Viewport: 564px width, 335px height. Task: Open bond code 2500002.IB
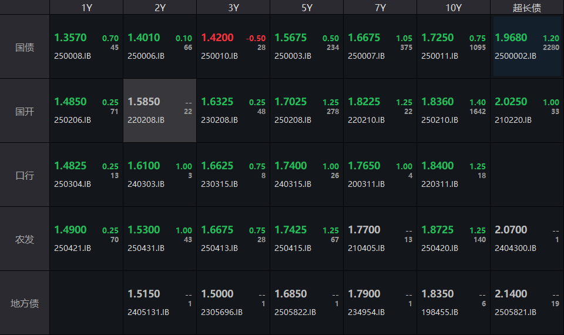pos(515,56)
